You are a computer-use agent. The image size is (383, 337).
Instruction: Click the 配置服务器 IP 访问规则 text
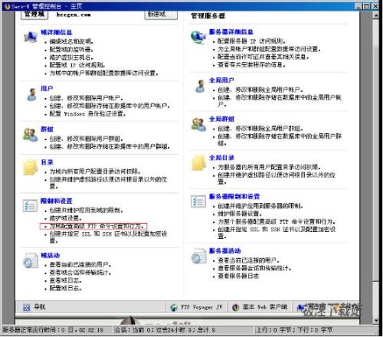point(251,41)
